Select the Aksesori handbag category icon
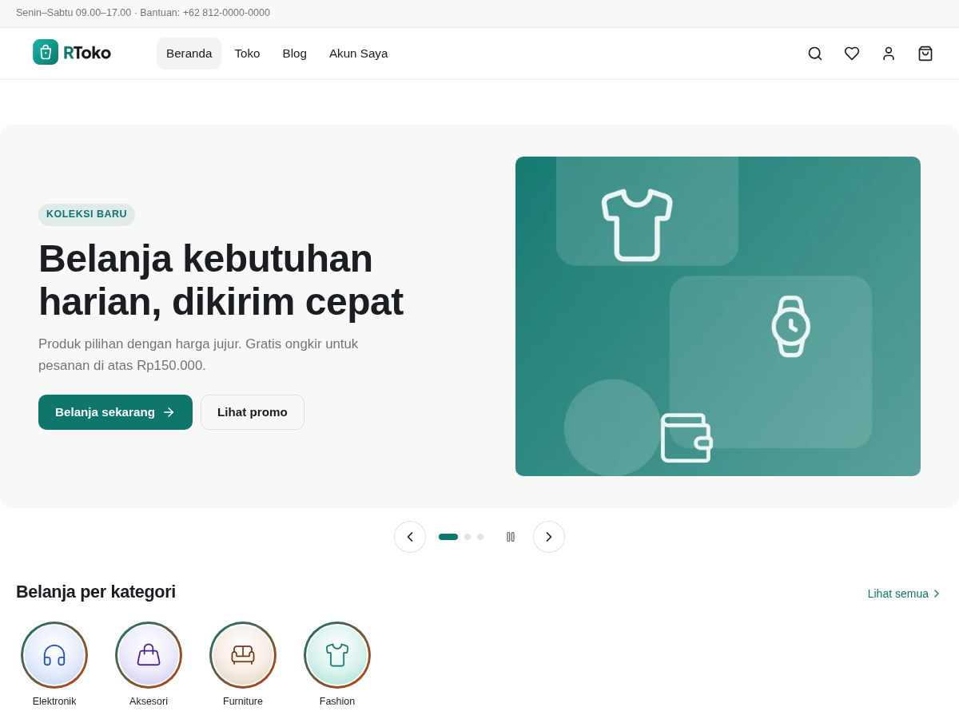Image resolution: width=959 pixels, height=719 pixels. click(149, 655)
